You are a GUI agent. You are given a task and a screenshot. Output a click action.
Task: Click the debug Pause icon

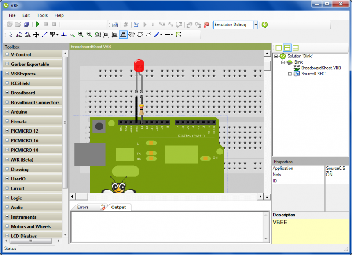coord(153,25)
